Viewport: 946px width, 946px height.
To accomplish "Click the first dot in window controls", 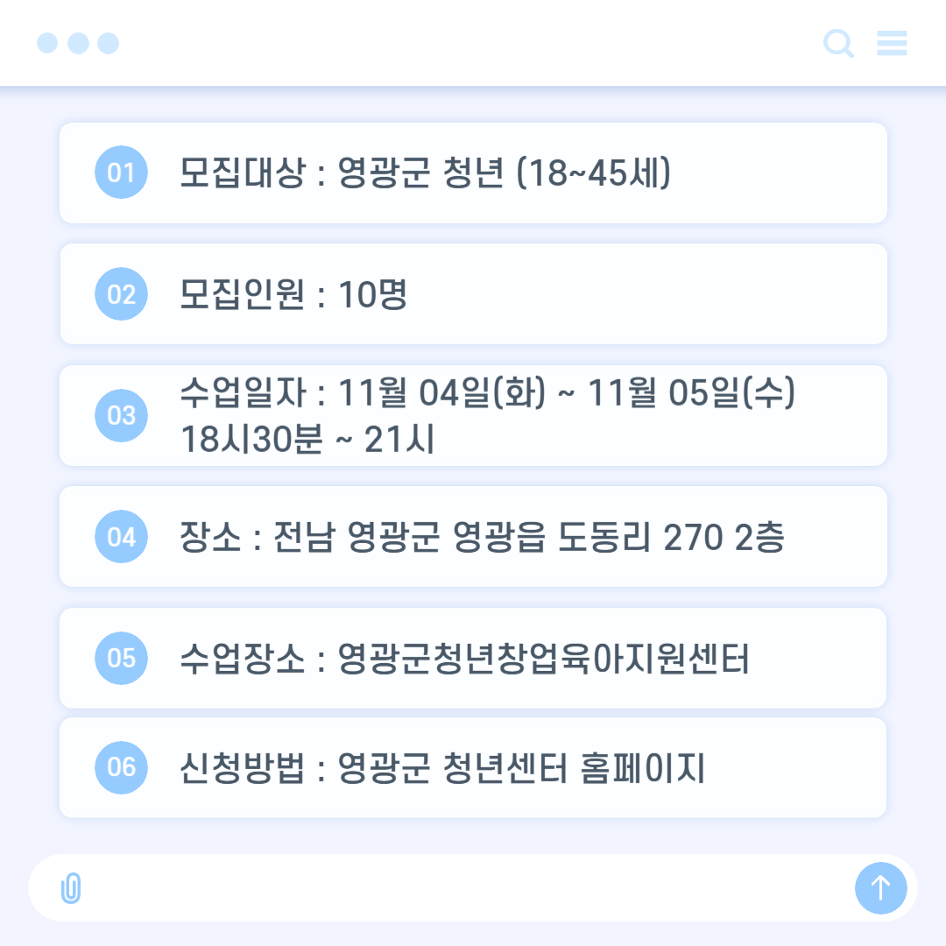I will click(x=47, y=43).
